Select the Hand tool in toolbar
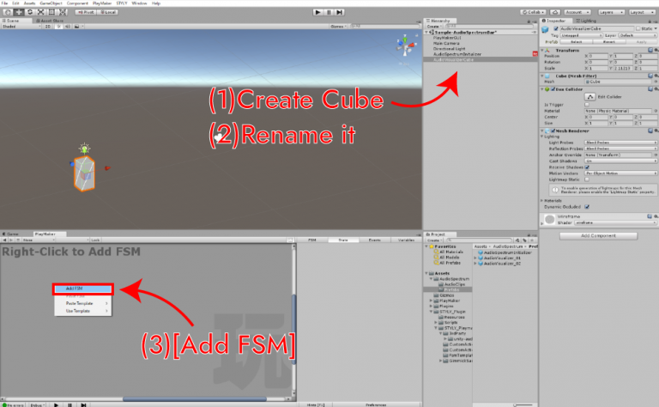Image resolution: width=659 pixels, height=407 pixels. 6,13
